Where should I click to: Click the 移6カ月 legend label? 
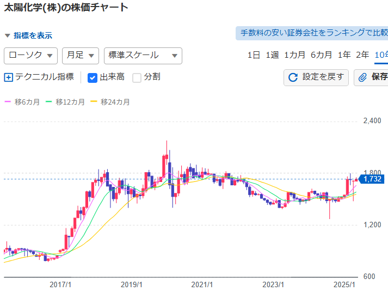[x=27, y=102]
